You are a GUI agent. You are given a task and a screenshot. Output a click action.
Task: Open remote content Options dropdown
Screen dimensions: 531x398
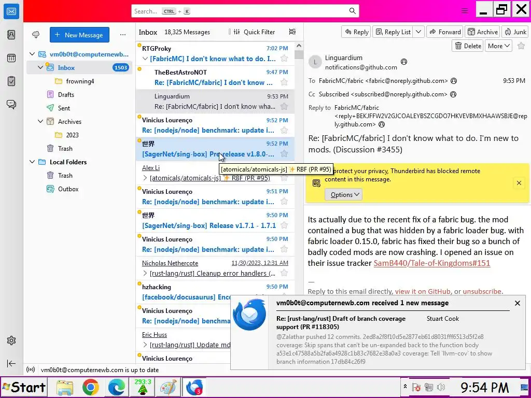[x=343, y=195]
